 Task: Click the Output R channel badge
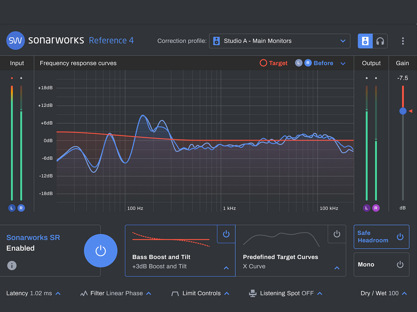point(376,208)
